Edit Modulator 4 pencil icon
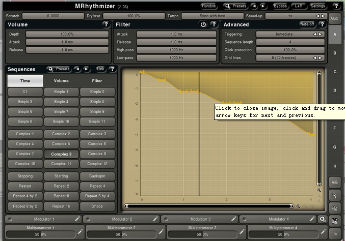This screenshot has height=241, width=345. tap(312, 219)
